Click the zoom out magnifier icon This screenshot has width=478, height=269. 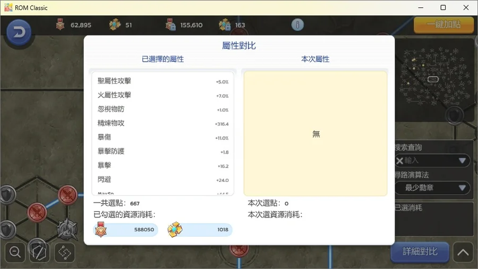click(x=15, y=253)
